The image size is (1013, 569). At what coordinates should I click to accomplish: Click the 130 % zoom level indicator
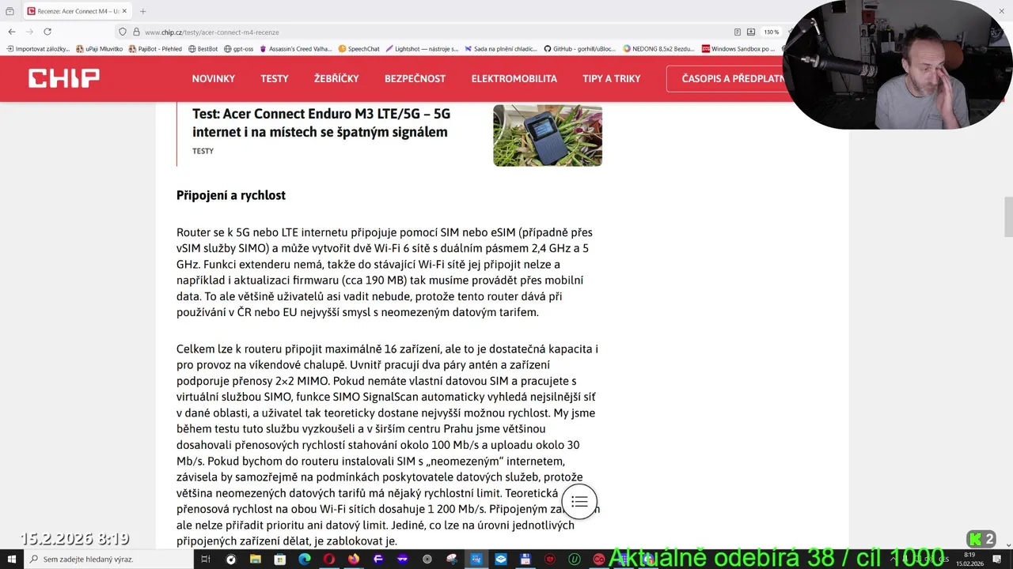click(x=771, y=32)
